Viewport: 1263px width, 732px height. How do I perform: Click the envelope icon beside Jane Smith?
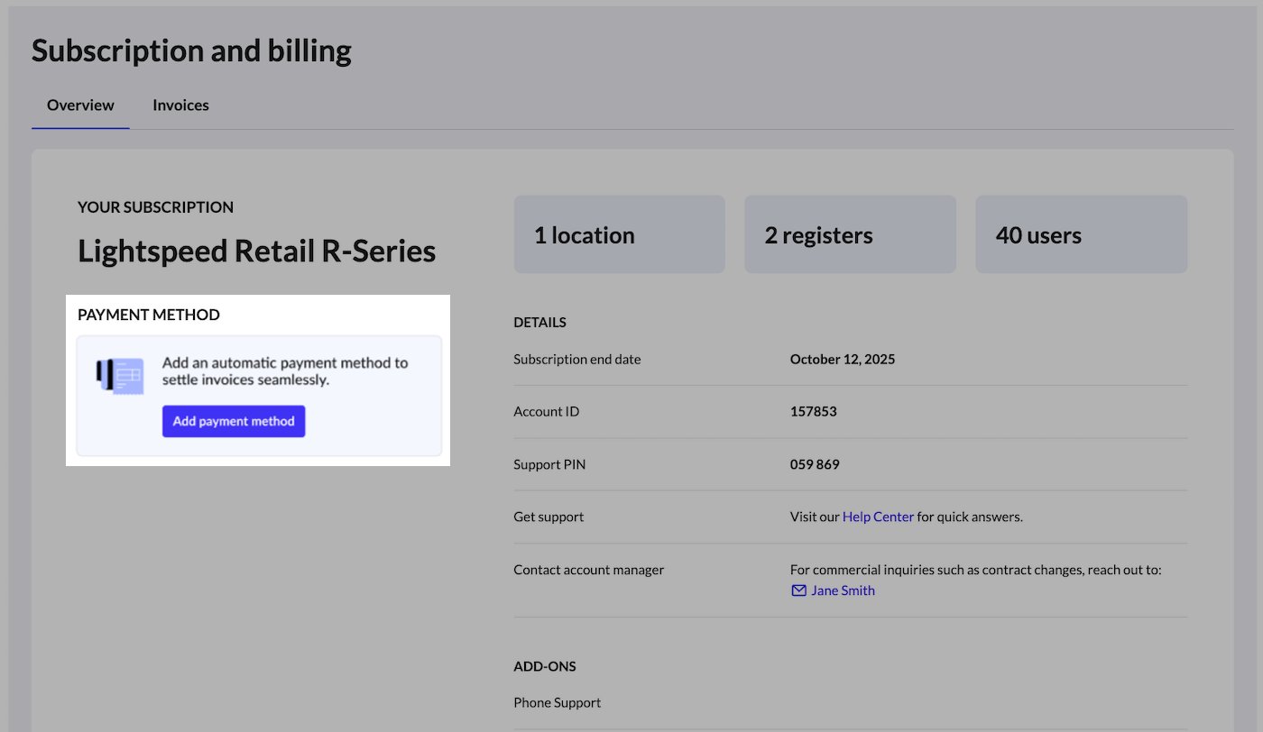[x=798, y=590]
